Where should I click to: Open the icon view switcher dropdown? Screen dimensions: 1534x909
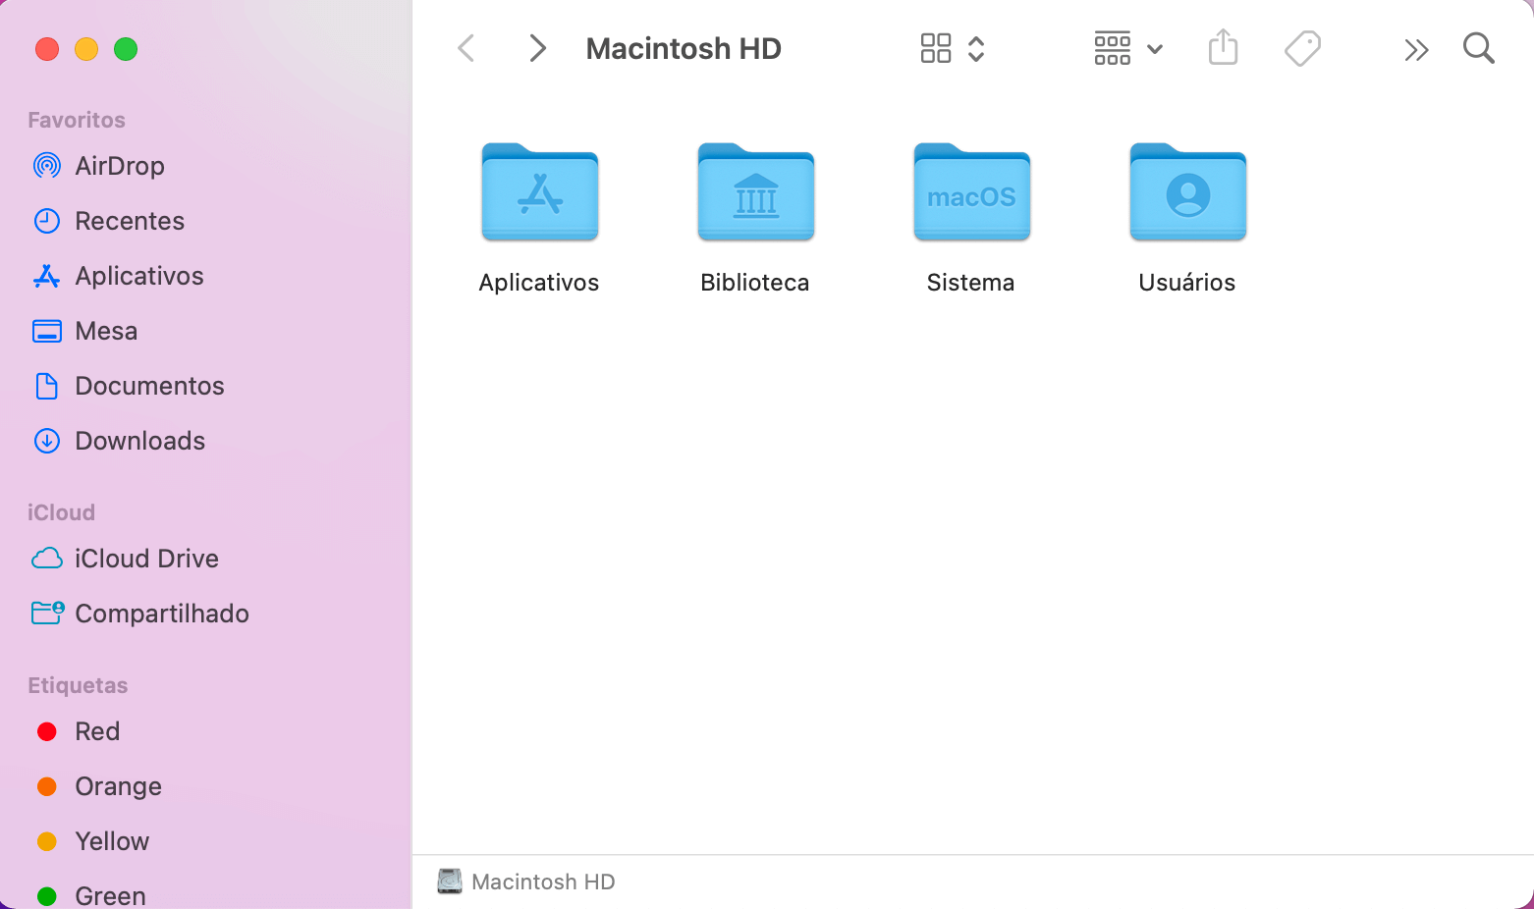coord(952,48)
